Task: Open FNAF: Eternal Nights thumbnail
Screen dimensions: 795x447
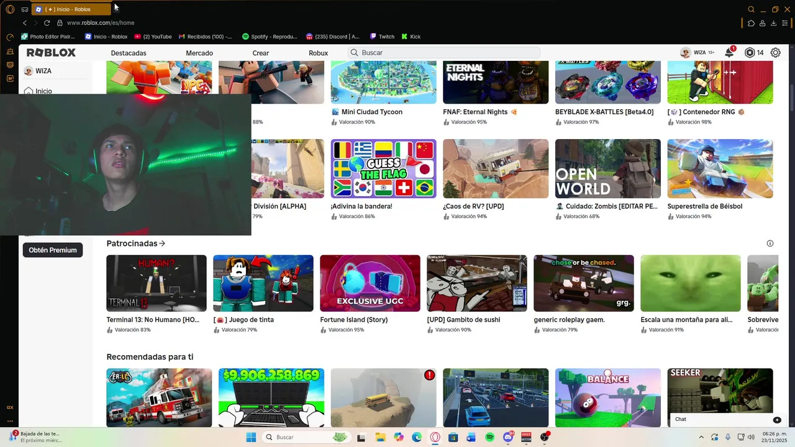Action: tap(496, 82)
